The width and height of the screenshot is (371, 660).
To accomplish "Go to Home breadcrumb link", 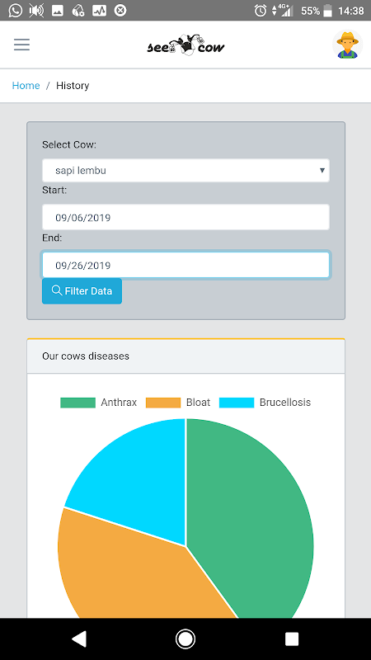I will (26, 86).
